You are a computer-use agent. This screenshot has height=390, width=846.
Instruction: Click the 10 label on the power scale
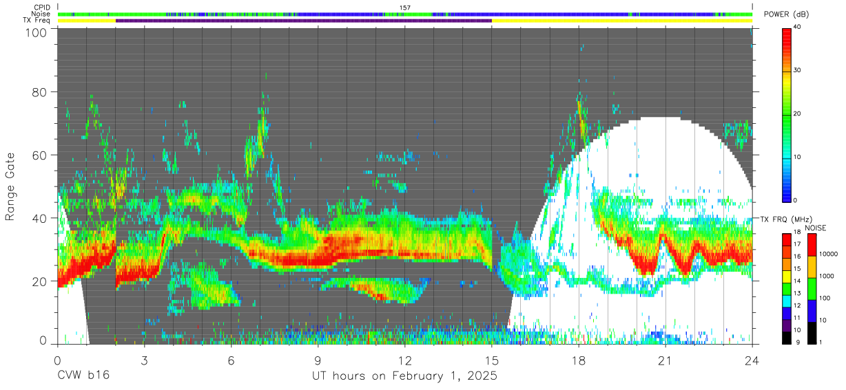coord(798,157)
